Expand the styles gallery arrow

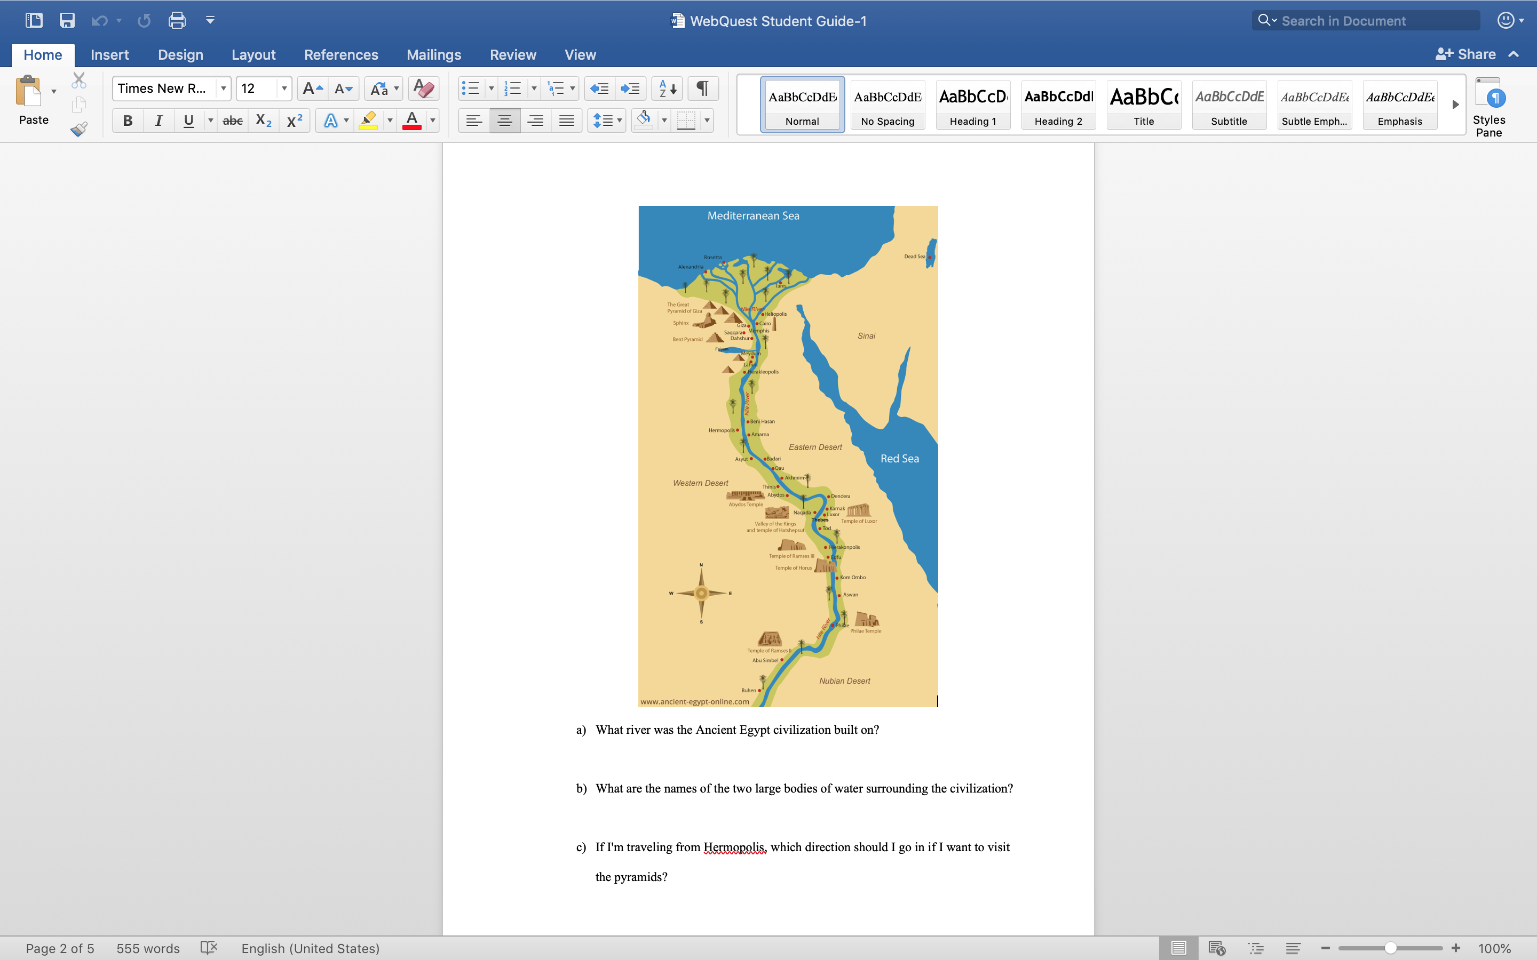1455,104
